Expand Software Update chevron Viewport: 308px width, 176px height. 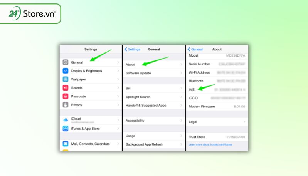[181, 73]
